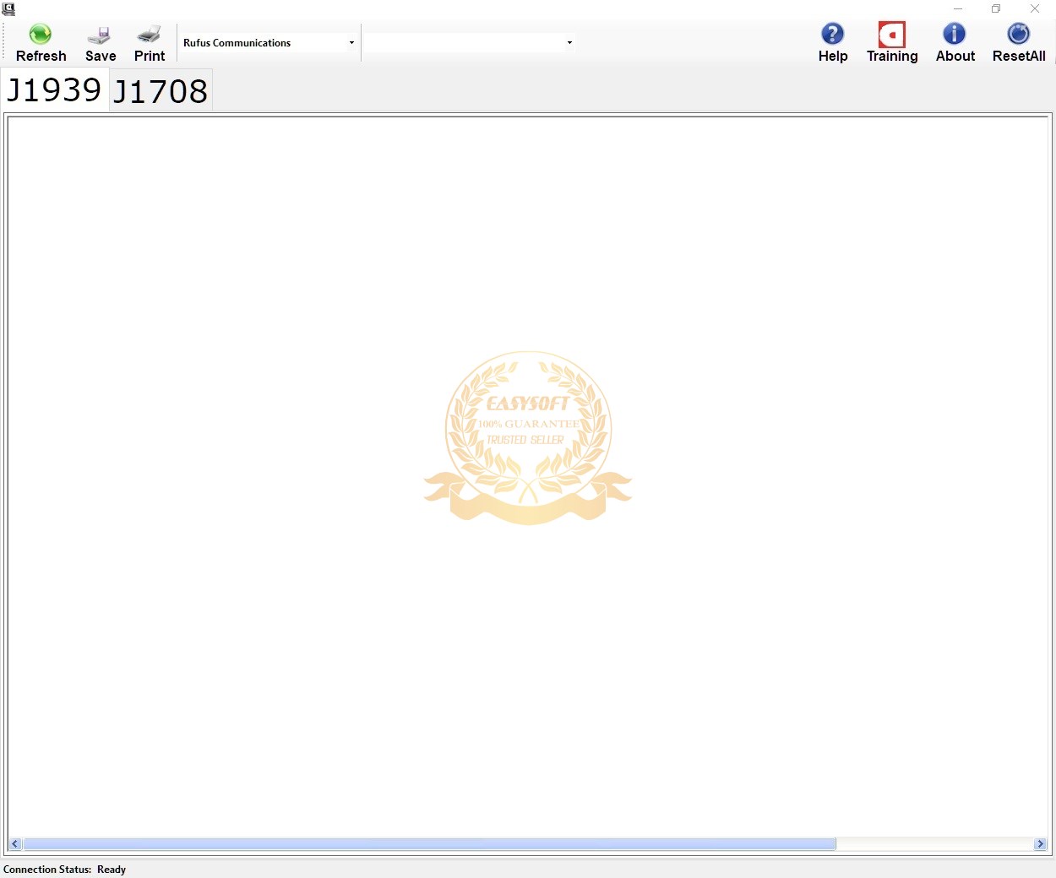Click the empty scrollbar track right of thumb

click(x=934, y=844)
